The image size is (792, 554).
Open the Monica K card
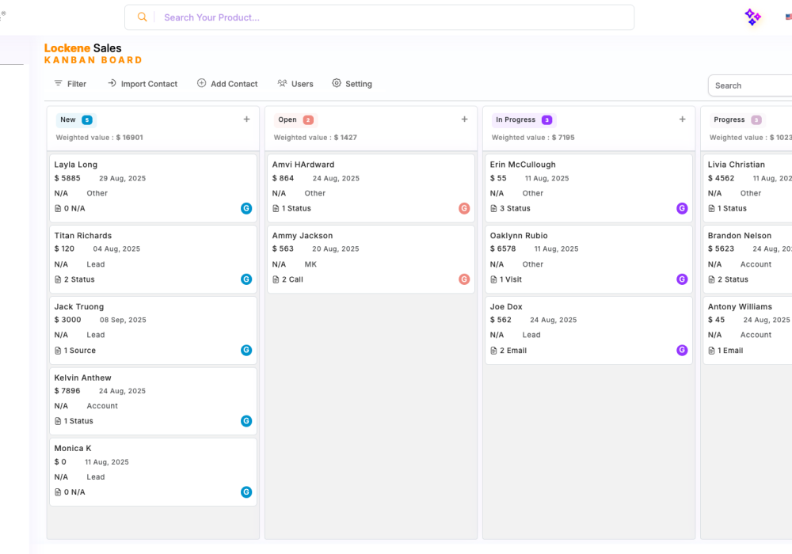(153, 472)
